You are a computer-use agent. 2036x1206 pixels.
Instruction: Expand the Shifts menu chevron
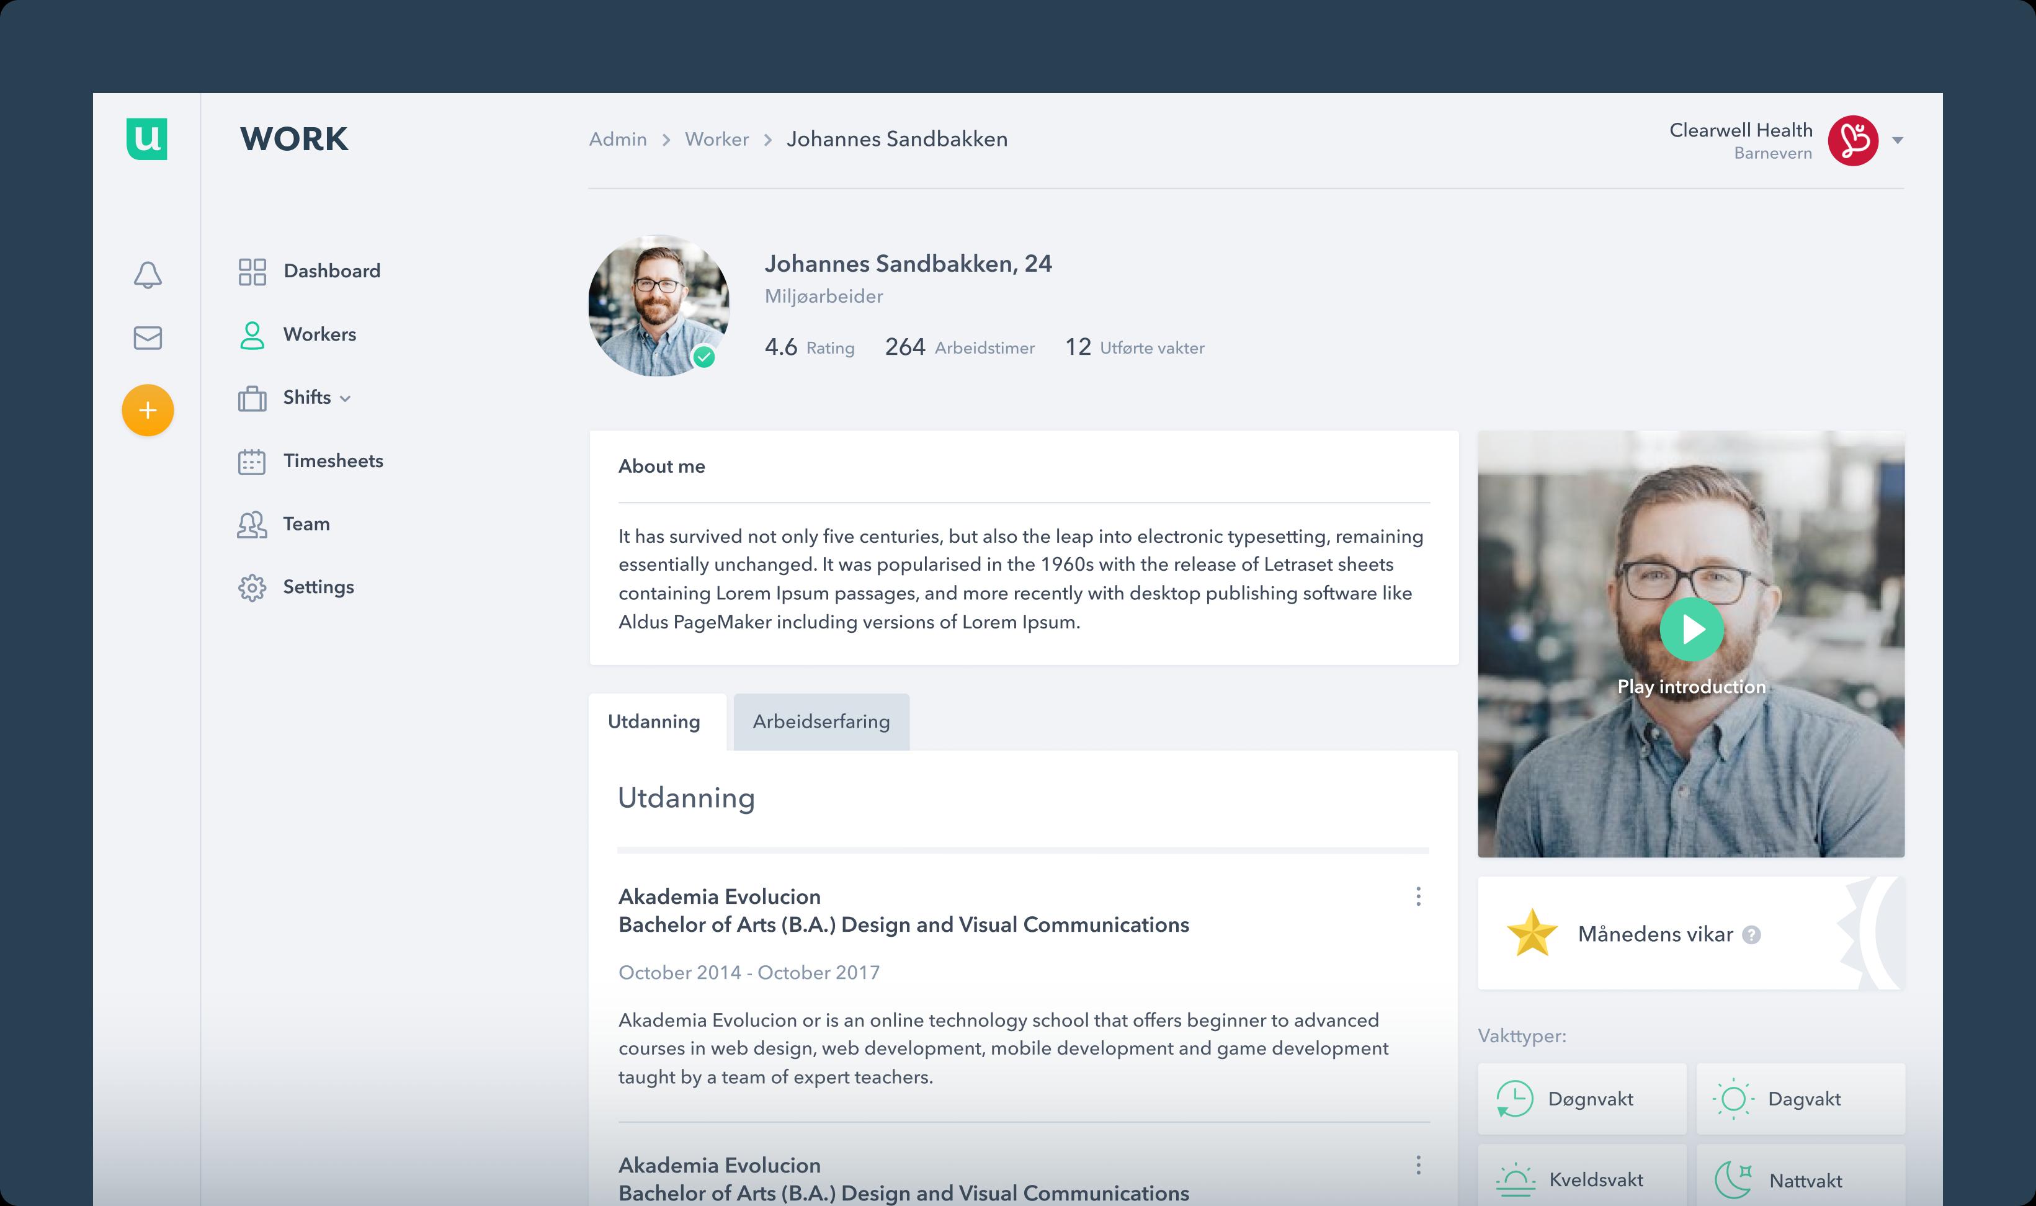[346, 398]
